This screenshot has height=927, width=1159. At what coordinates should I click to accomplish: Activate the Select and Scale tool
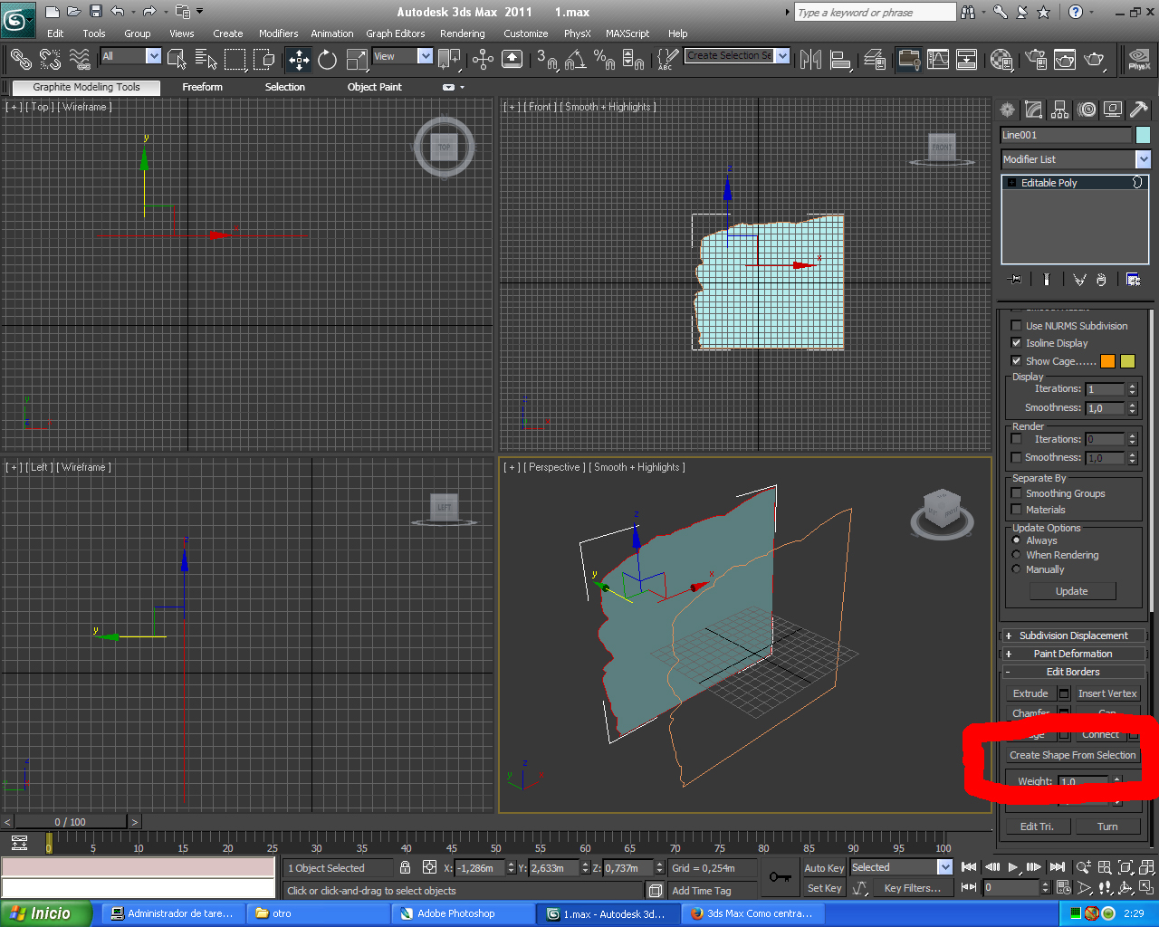click(357, 60)
